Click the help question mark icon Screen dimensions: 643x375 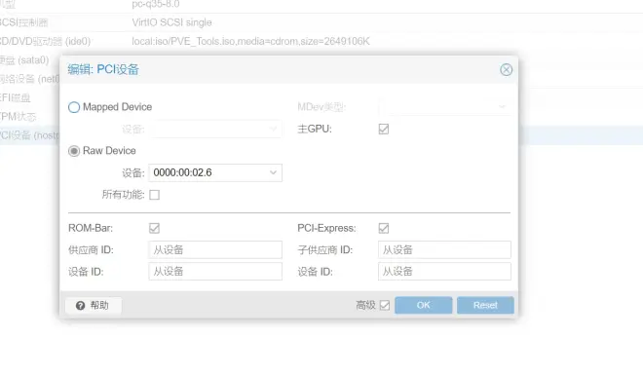tap(80, 305)
